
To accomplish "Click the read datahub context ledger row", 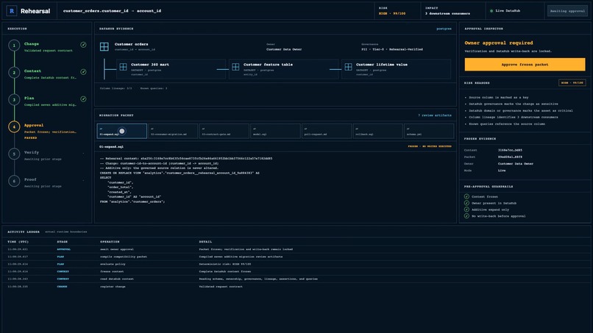I will tap(296, 279).
